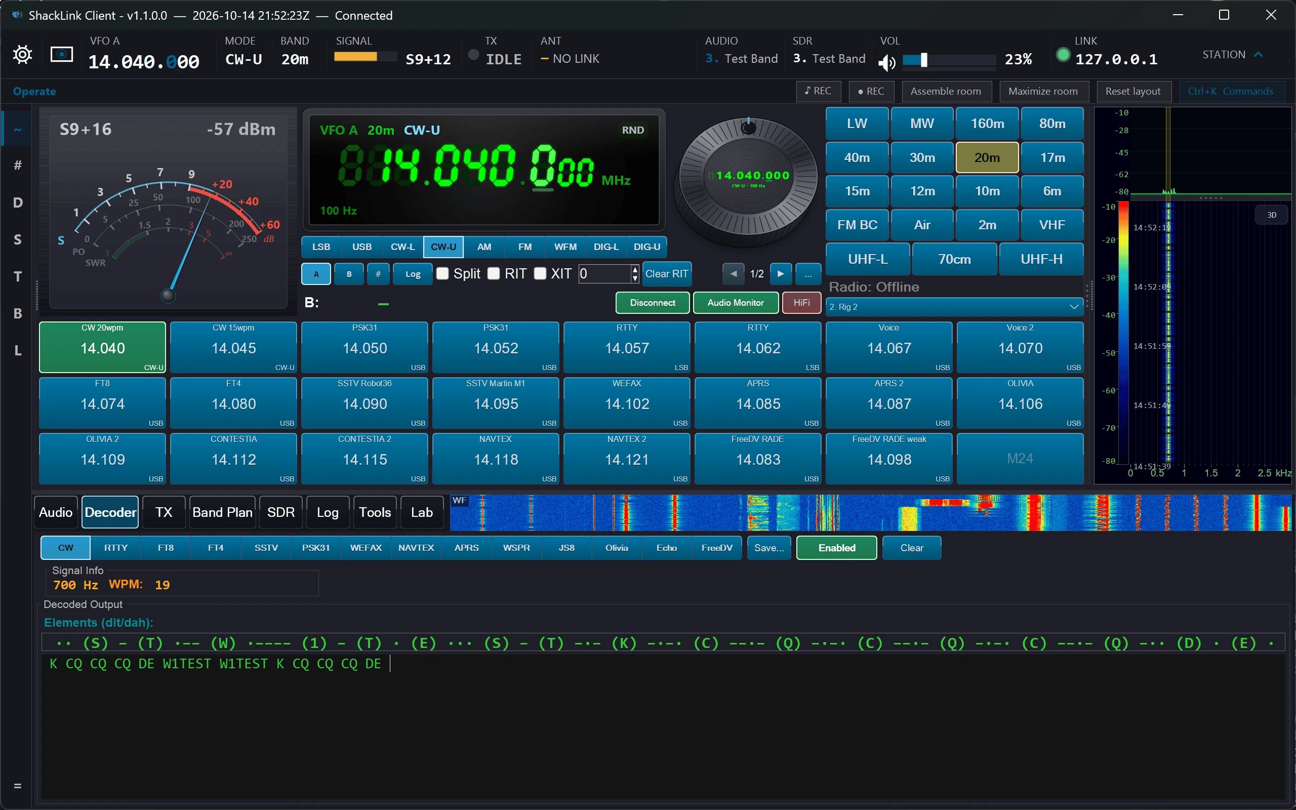Click the Audio Monitor button
Image resolution: width=1296 pixels, height=810 pixels.
tap(735, 303)
